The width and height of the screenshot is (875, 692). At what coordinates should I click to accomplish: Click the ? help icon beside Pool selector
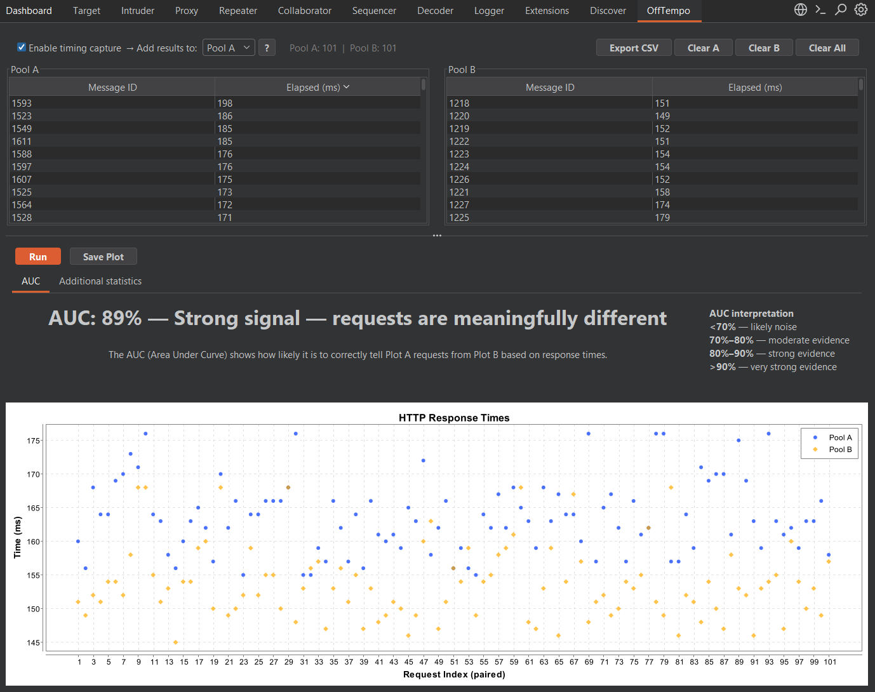tap(267, 47)
